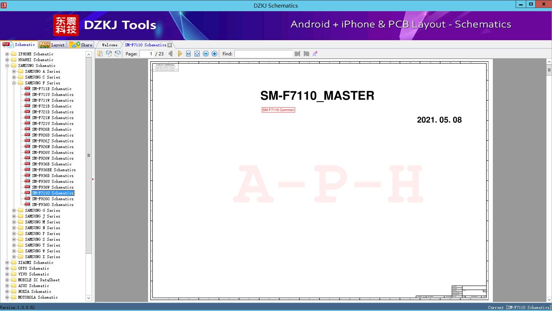
Task: Expand the SAMSUNG C Series folder
Action: click(14, 77)
